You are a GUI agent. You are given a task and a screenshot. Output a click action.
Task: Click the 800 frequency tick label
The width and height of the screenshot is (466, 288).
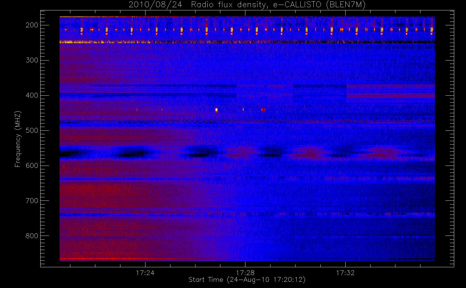pos(32,236)
